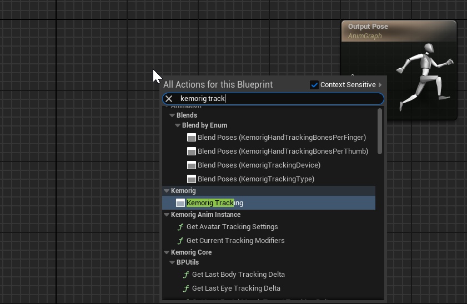Screen dimensions: 467x304
Task: Click function icon for Get Avatar Tracking Settings
Action: click(x=180, y=227)
